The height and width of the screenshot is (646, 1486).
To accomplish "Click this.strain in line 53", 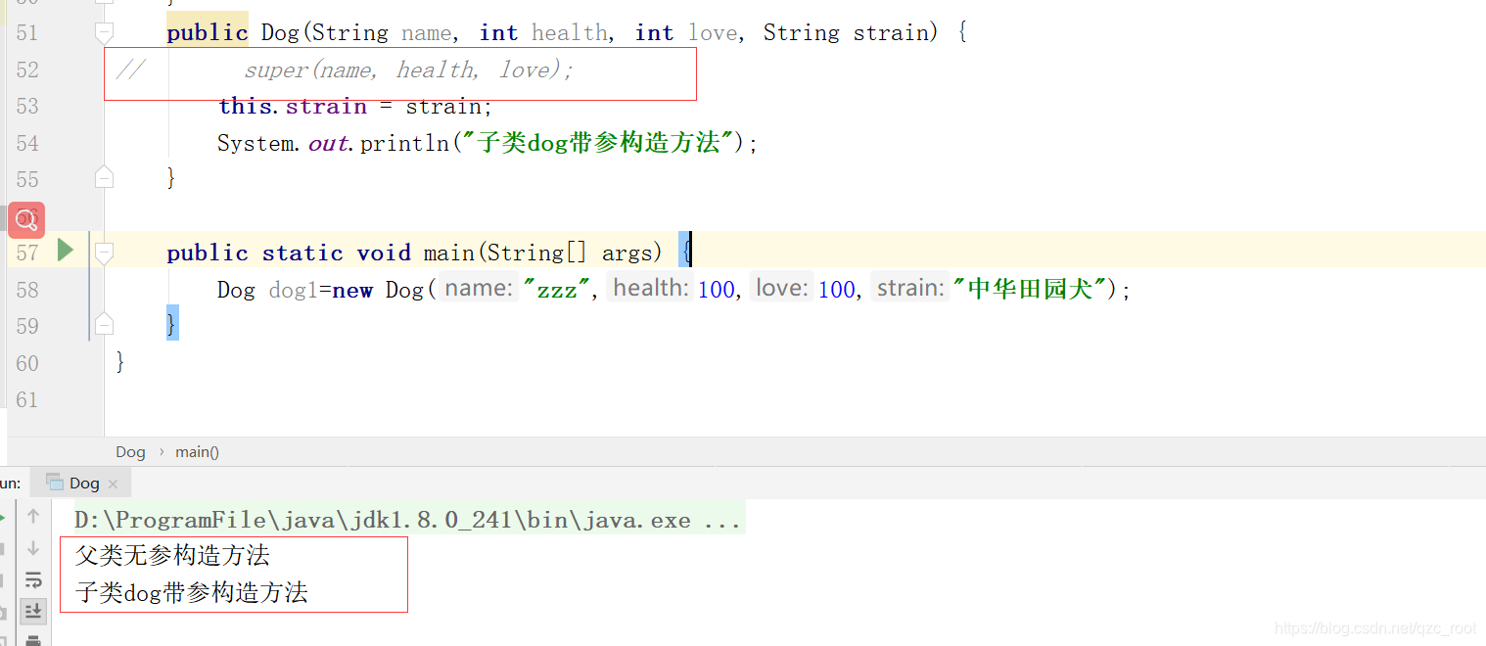I will pyautogui.click(x=292, y=106).
